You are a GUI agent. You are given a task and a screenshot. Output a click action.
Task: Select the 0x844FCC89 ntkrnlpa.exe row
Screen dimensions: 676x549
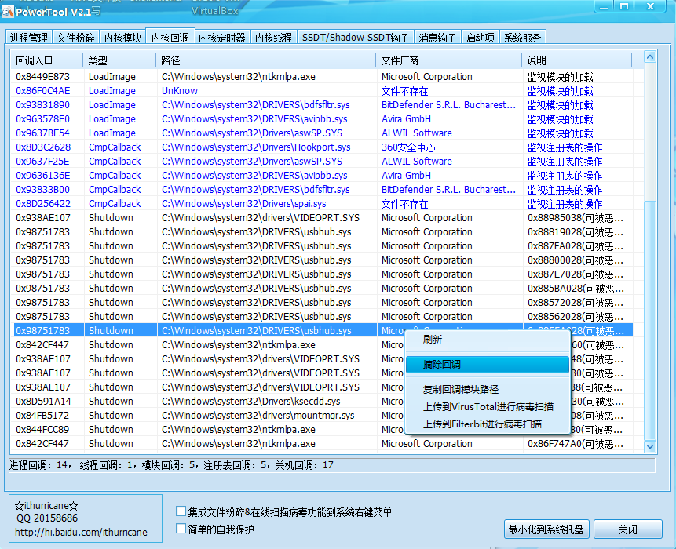[x=323, y=430]
